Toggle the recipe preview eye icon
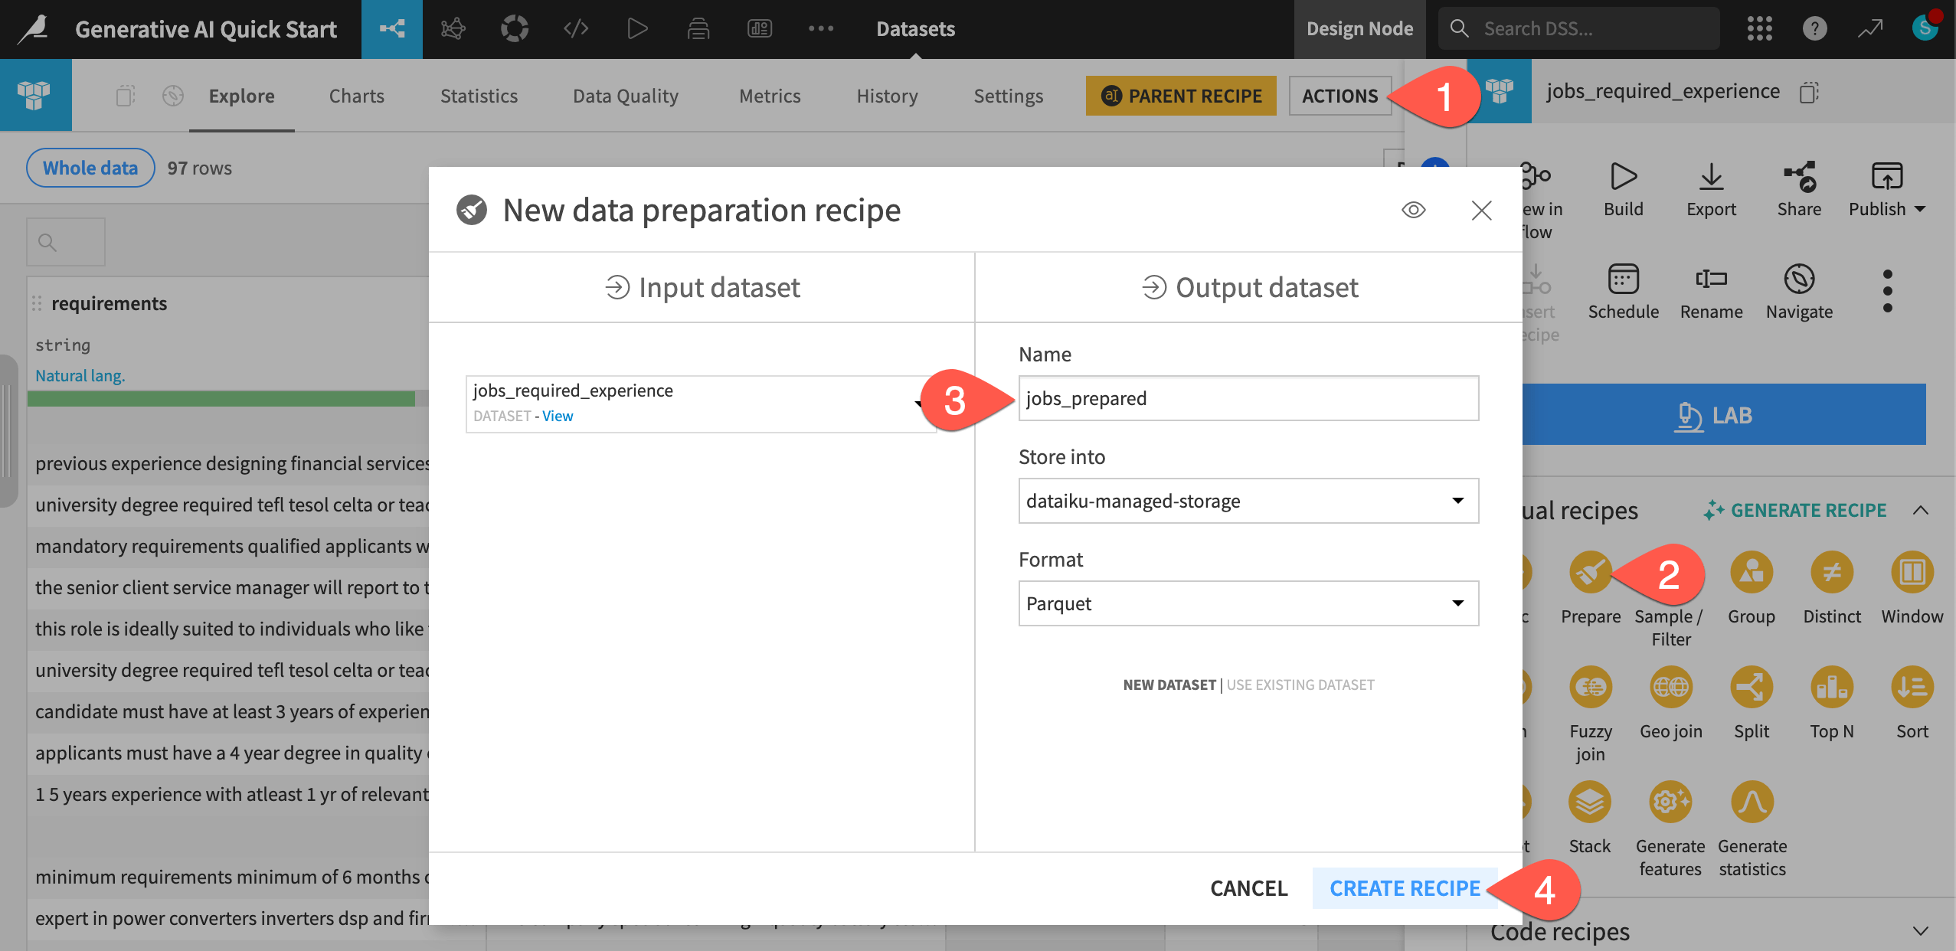 pyautogui.click(x=1413, y=210)
